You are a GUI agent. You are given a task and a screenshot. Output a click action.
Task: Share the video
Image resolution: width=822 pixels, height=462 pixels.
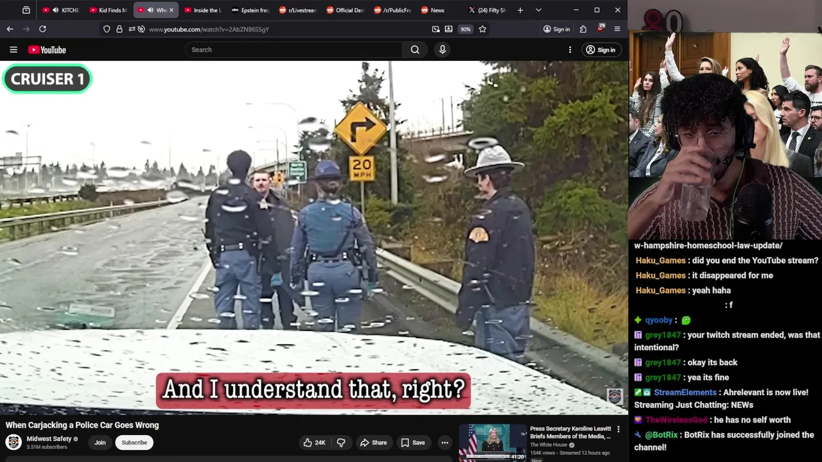(373, 442)
